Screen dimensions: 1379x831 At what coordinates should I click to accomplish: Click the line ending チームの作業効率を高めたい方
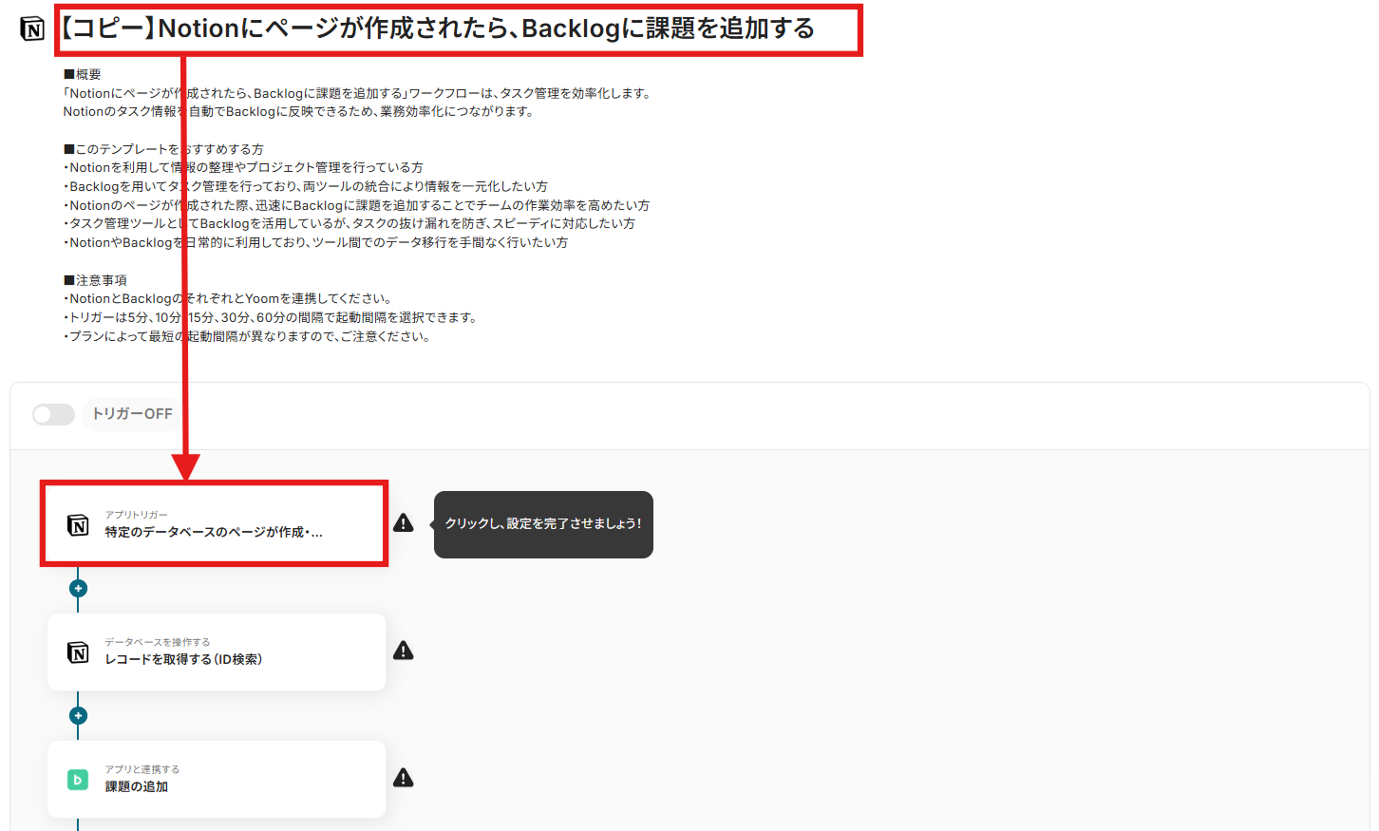click(356, 205)
